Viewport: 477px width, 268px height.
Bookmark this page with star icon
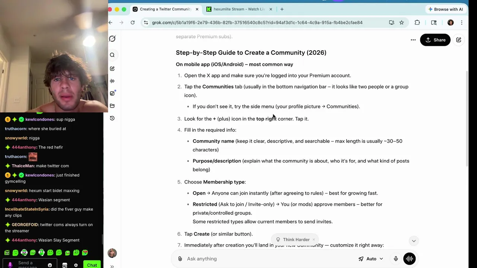pyautogui.click(x=402, y=23)
